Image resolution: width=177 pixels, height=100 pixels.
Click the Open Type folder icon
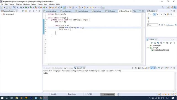coord(50,7)
